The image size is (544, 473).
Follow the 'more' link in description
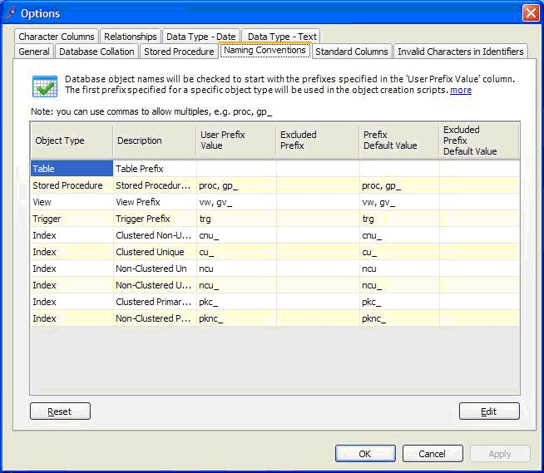point(460,90)
